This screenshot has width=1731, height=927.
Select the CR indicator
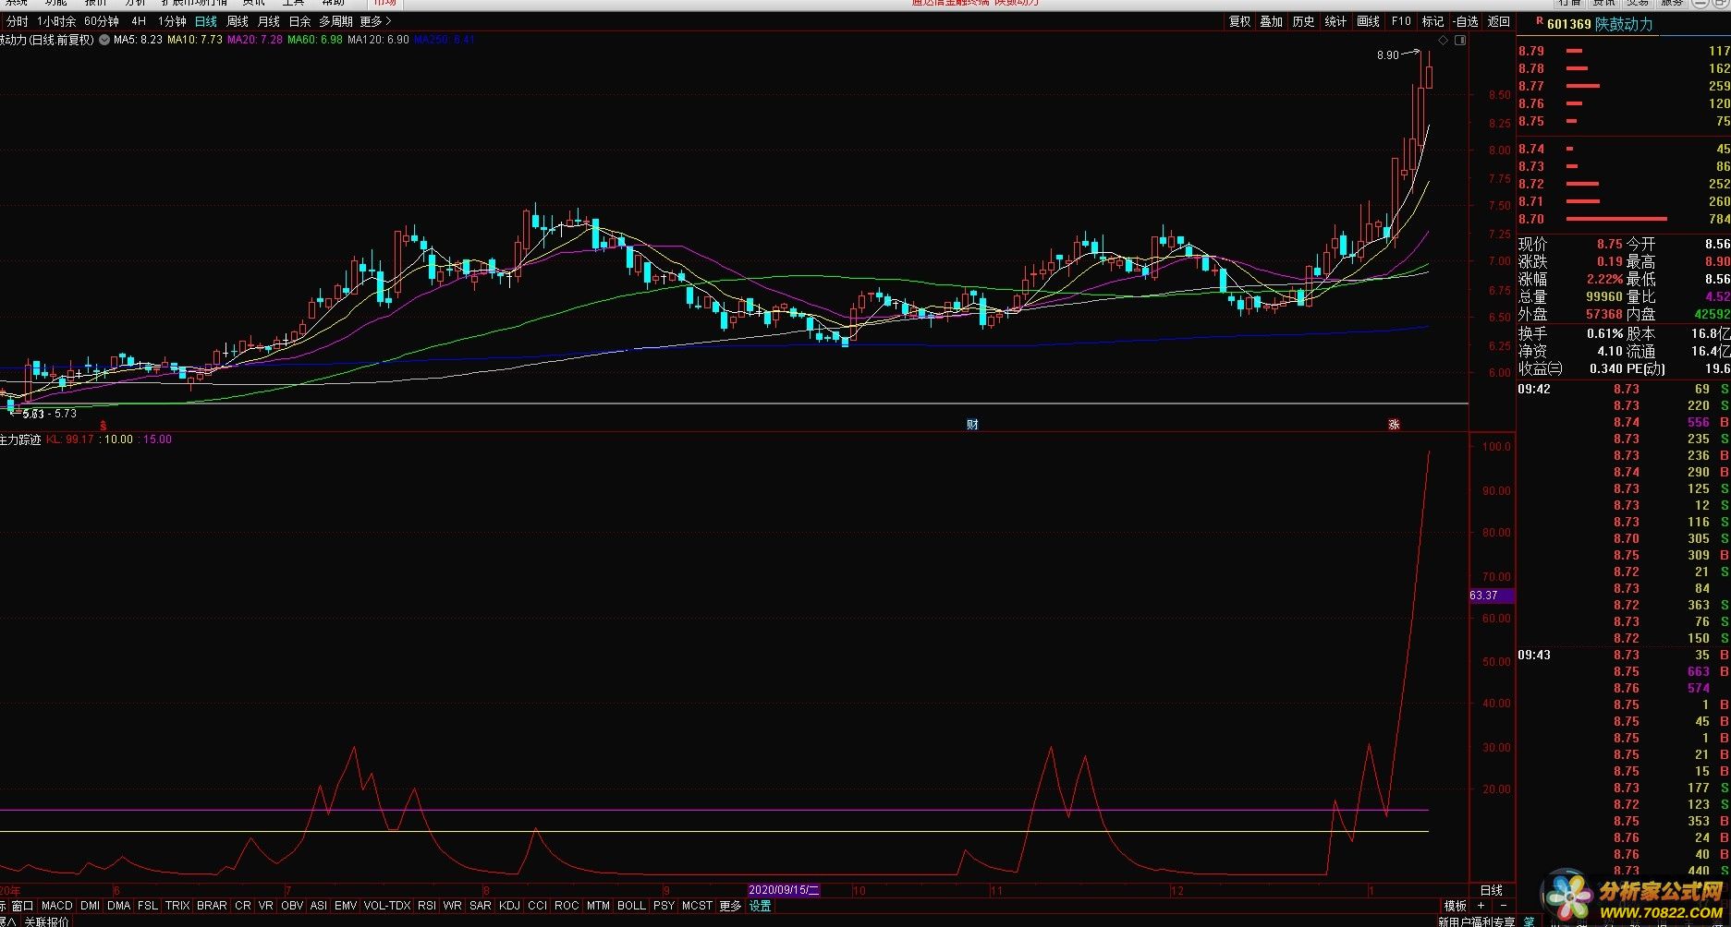pyautogui.click(x=243, y=906)
